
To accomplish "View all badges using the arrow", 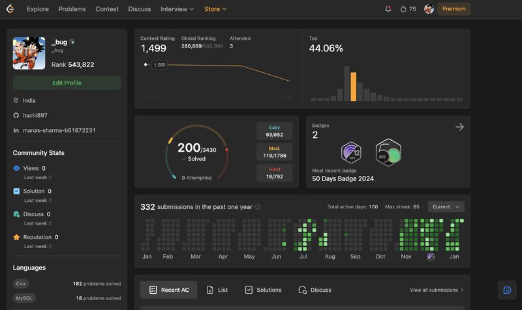I will (459, 127).
